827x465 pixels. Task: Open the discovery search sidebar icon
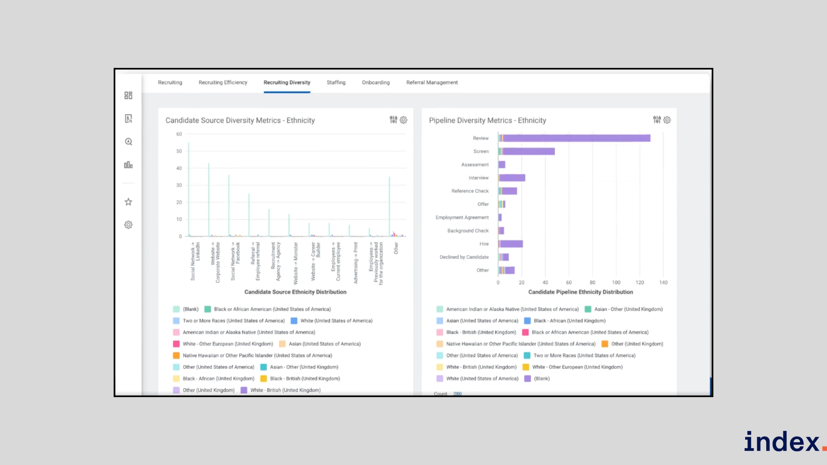(x=128, y=142)
